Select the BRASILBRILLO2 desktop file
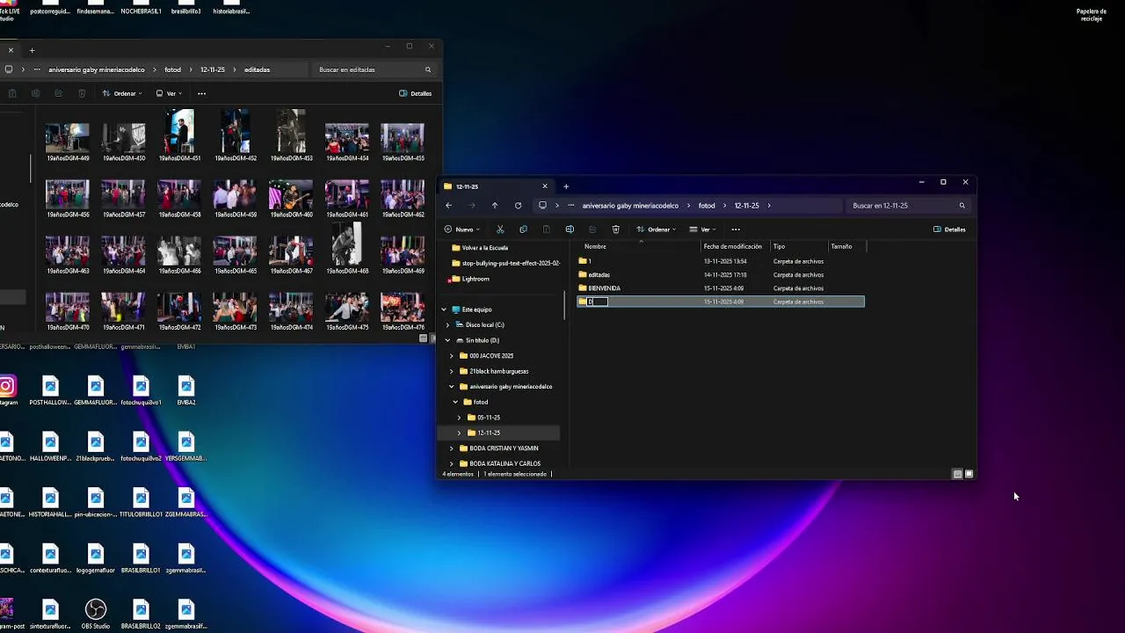 pos(141,614)
